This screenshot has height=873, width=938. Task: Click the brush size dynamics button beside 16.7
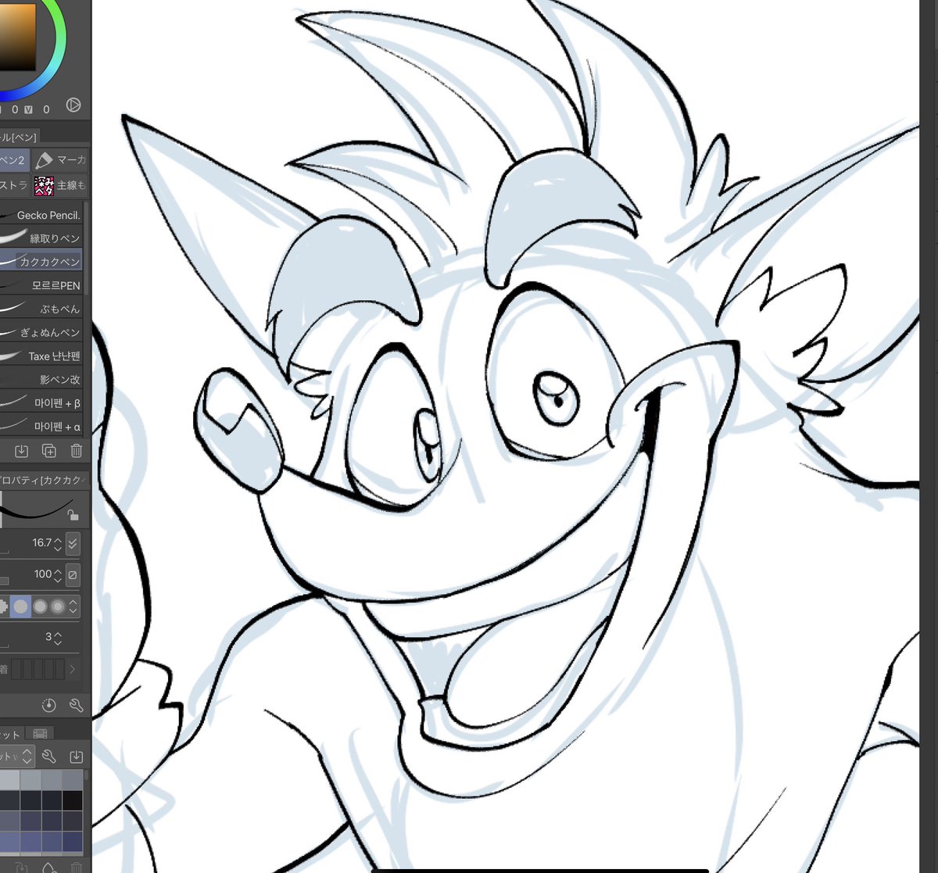73,543
